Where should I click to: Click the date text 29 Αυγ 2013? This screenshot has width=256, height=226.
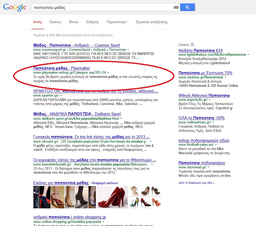click(43, 169)
